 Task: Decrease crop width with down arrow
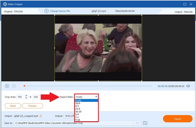pos(26,98)
